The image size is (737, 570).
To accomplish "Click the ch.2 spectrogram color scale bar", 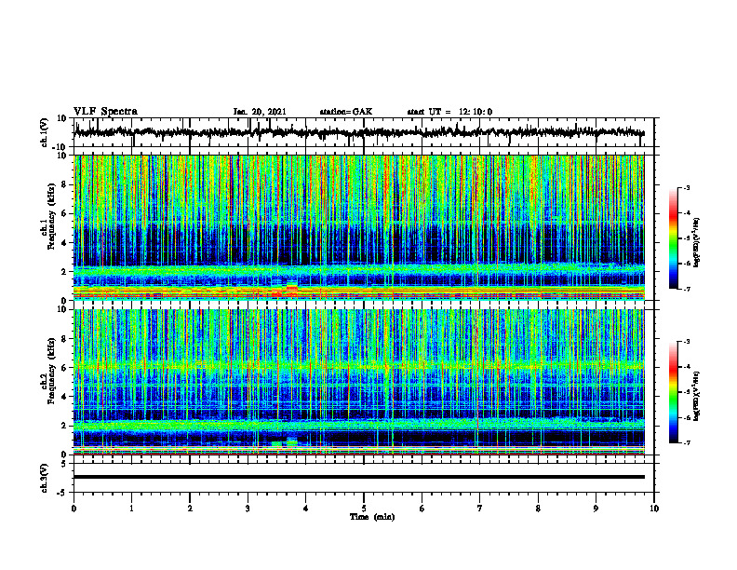I will point(673,392).
